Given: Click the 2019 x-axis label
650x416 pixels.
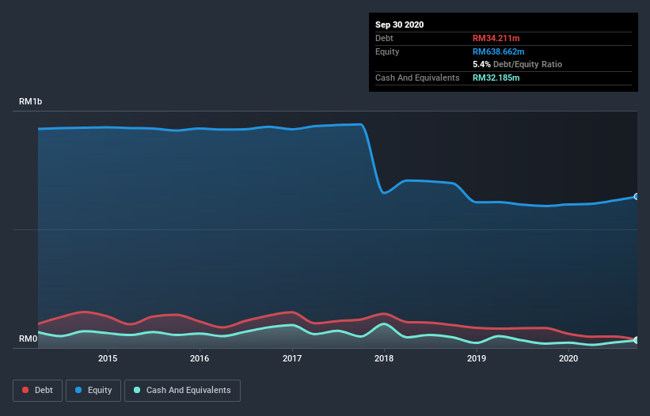Looking at the screenshot, I should (x=477, y=358).
